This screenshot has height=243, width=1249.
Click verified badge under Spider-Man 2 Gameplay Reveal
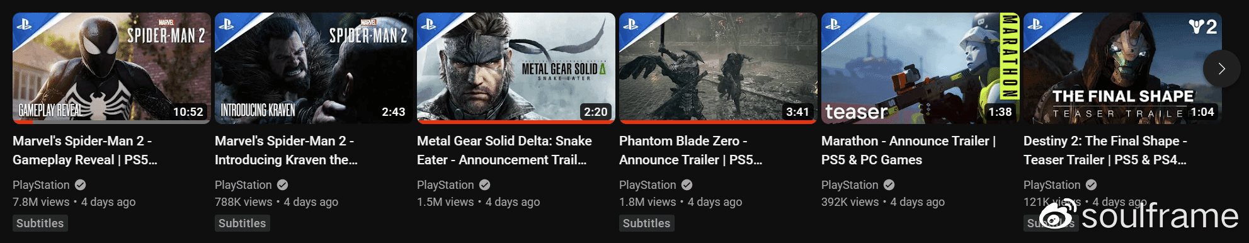pyautogui.click(x=81, y=184)
